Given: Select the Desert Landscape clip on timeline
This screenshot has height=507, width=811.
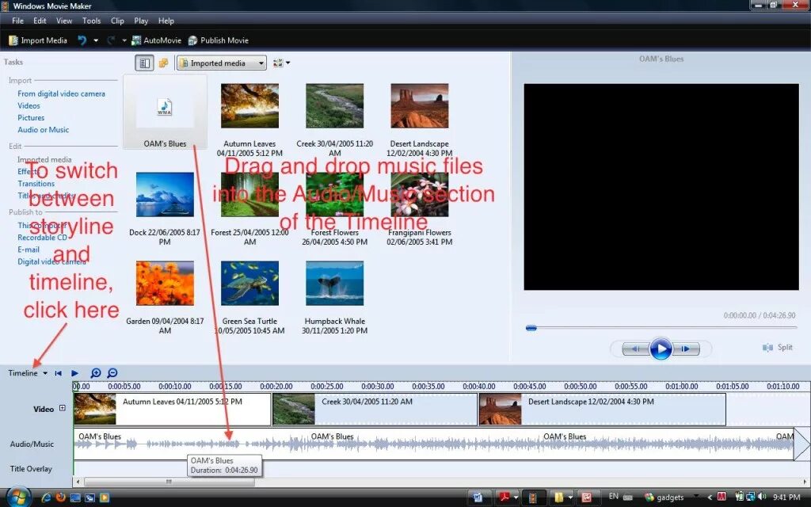Looking at the screenshot, I should tap(603, 410).
